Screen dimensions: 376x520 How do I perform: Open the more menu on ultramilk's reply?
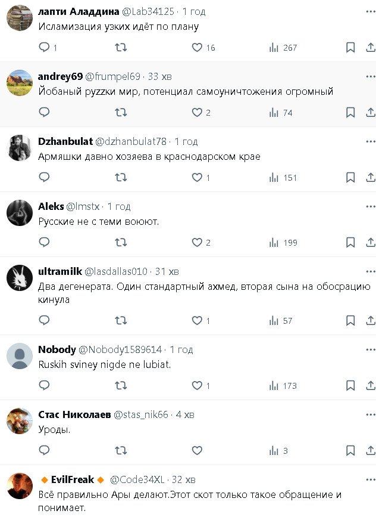tap(370, 271)
